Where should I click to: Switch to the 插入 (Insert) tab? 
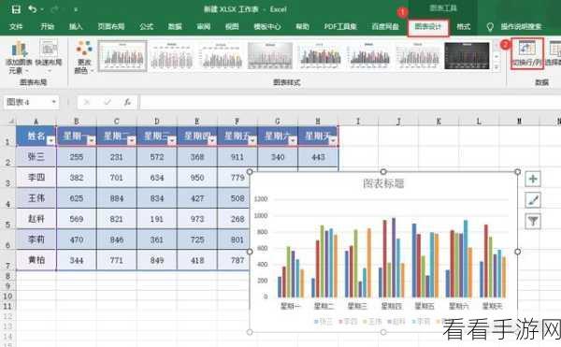click(x=76, y=26)
